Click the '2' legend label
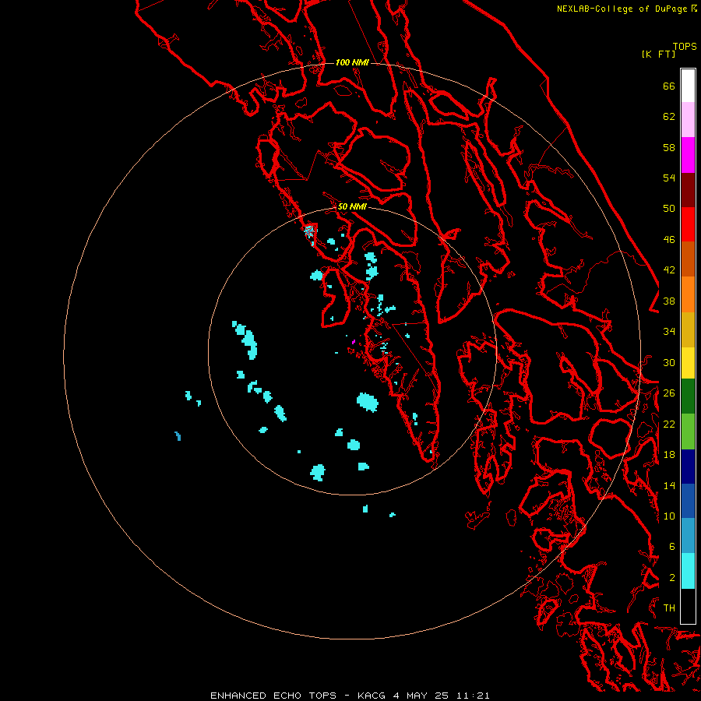The width and height of the screenshot is (701, 701). (x=672, y=578)
